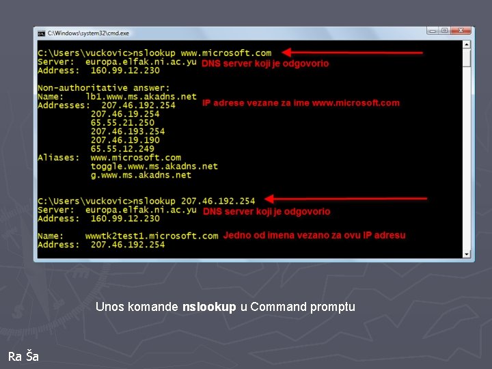Click the 'Addresses: 207.46.192.254' line
The height and width of the screenshot is (369, 492).
(107, 105)
